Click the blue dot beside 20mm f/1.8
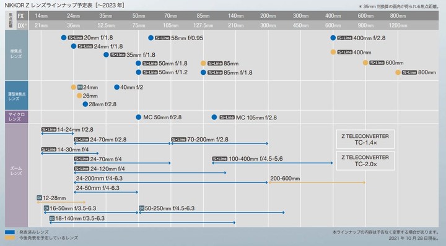446x246 pixels. (64, 38)
